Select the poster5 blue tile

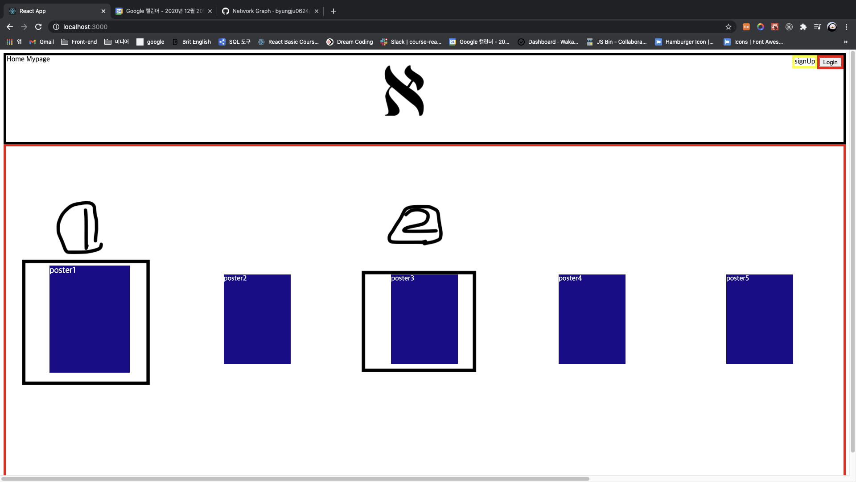[759, 319]
